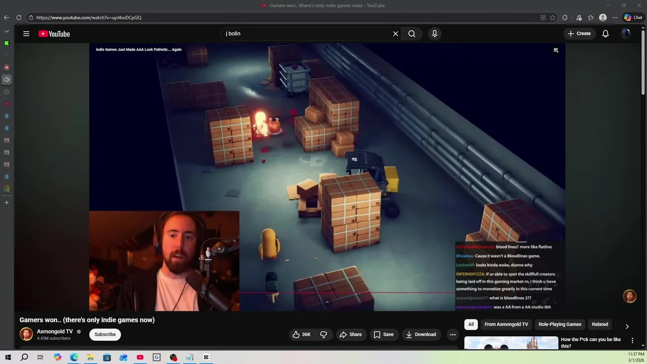Screen dimensions: 647x364
Task: Click the floating avatar icon at right edge
Action: (630, 296)
